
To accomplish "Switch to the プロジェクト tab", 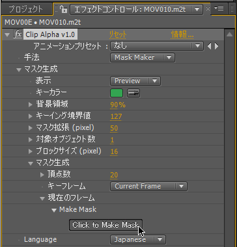I will coord(26,9).
